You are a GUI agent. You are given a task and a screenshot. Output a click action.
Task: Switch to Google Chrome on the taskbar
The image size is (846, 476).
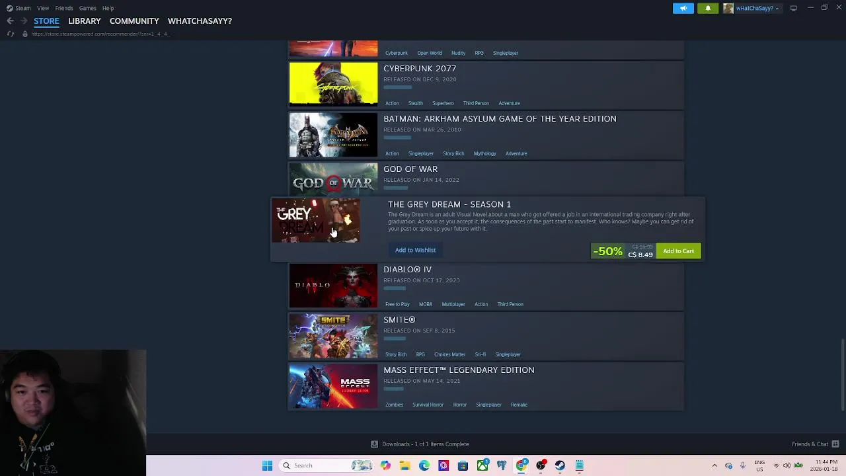coord(521,465)
